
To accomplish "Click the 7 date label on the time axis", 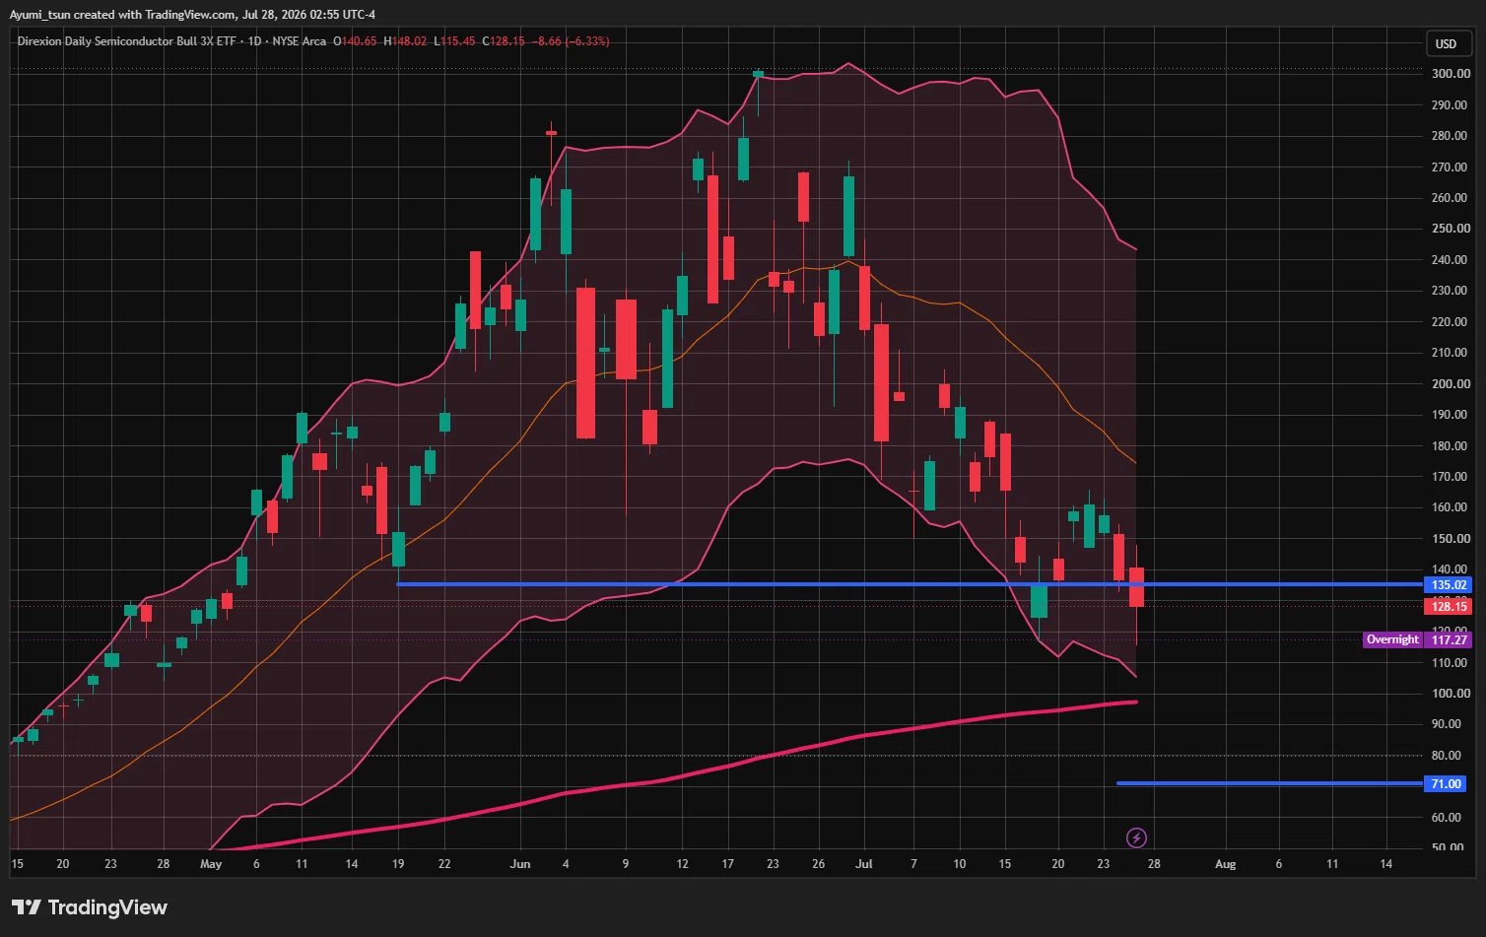I will point(913,864).
